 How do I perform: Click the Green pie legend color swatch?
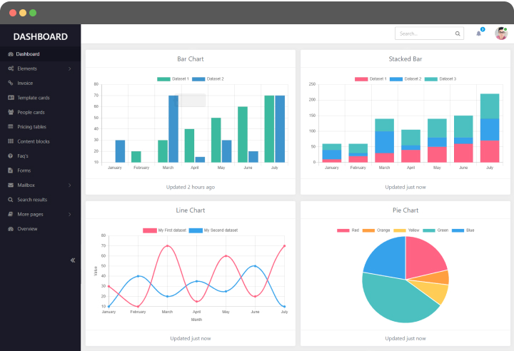coord(429,230)
